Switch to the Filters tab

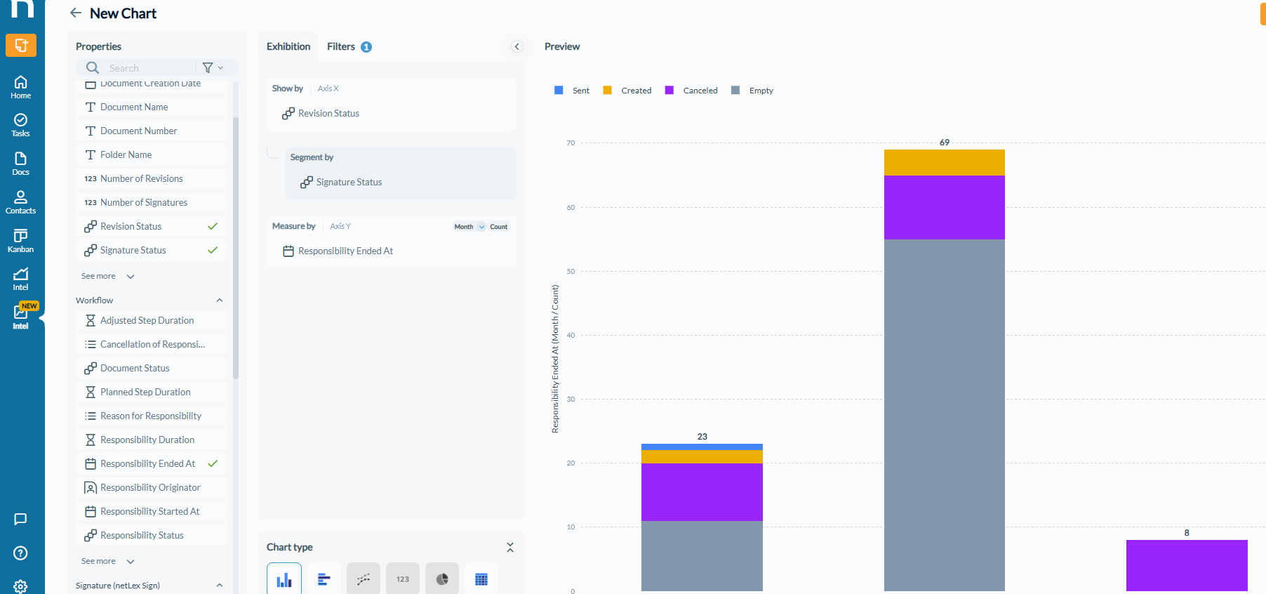pos(349,46)
